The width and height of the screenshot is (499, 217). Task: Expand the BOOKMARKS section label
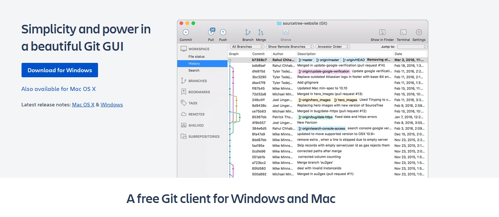coord(199,92)
